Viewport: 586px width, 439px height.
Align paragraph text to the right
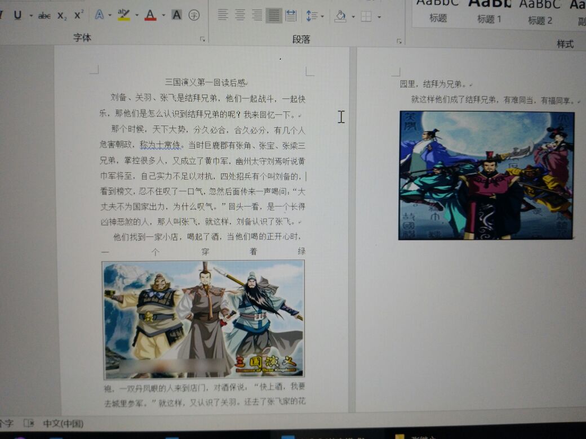coord(257,15)
